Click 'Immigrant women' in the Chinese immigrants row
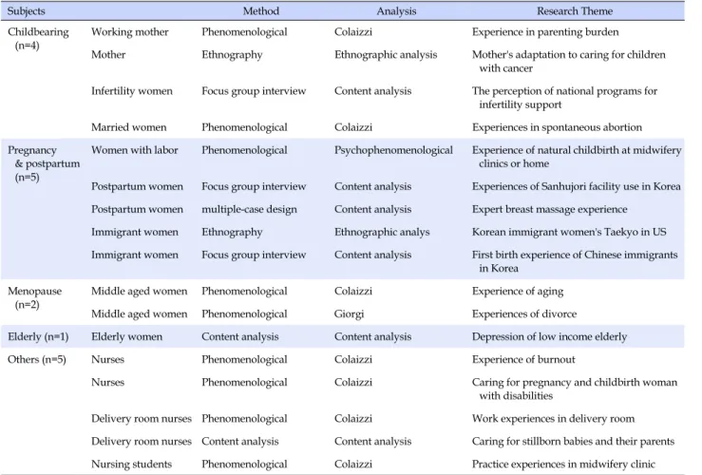The height and width of the screenshot is (475, 702). [x=135, y=255]
